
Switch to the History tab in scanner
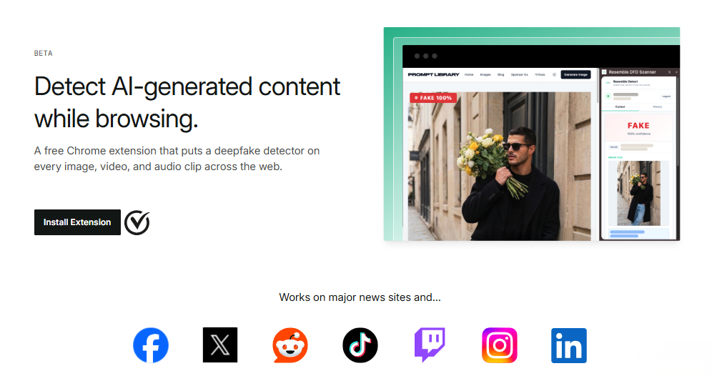point(658,107)
